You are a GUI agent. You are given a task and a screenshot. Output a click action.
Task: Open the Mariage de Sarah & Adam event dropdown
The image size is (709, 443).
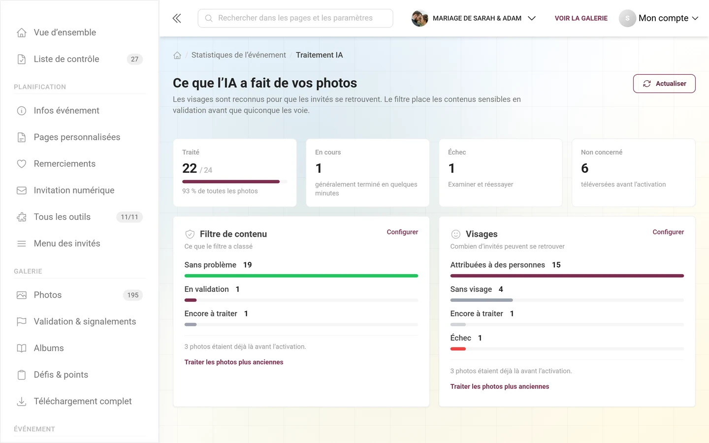point(474,18)
